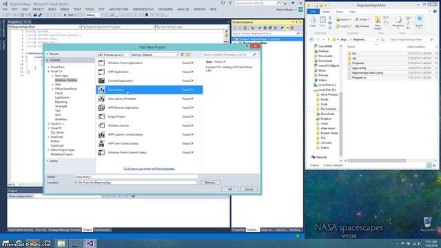Click Visual Studio icon in the taskbar
The image size is (441, 248).
pos(90,243)
